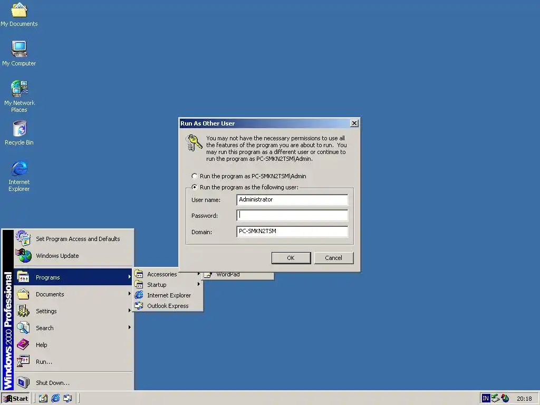Image resolution: width=540 pixels, height=405 pixels.
Task: Click the Start button on taskbar
Action: (16, 399)
